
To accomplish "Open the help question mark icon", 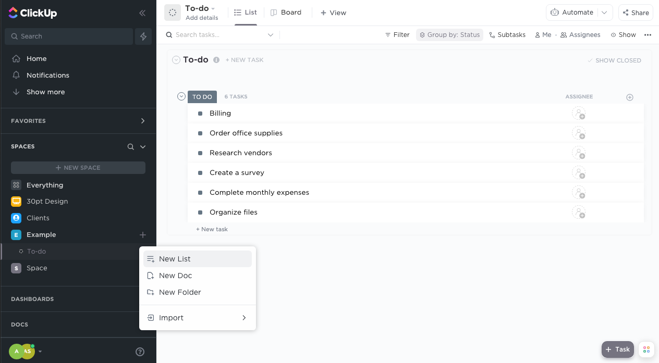I will (x=140, y=352).
